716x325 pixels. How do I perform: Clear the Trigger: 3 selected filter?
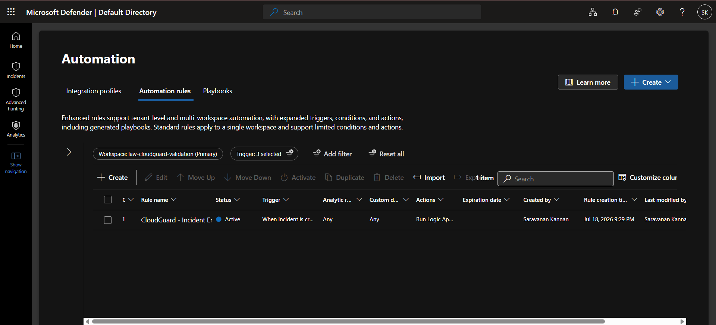click(x=290, y=153)
